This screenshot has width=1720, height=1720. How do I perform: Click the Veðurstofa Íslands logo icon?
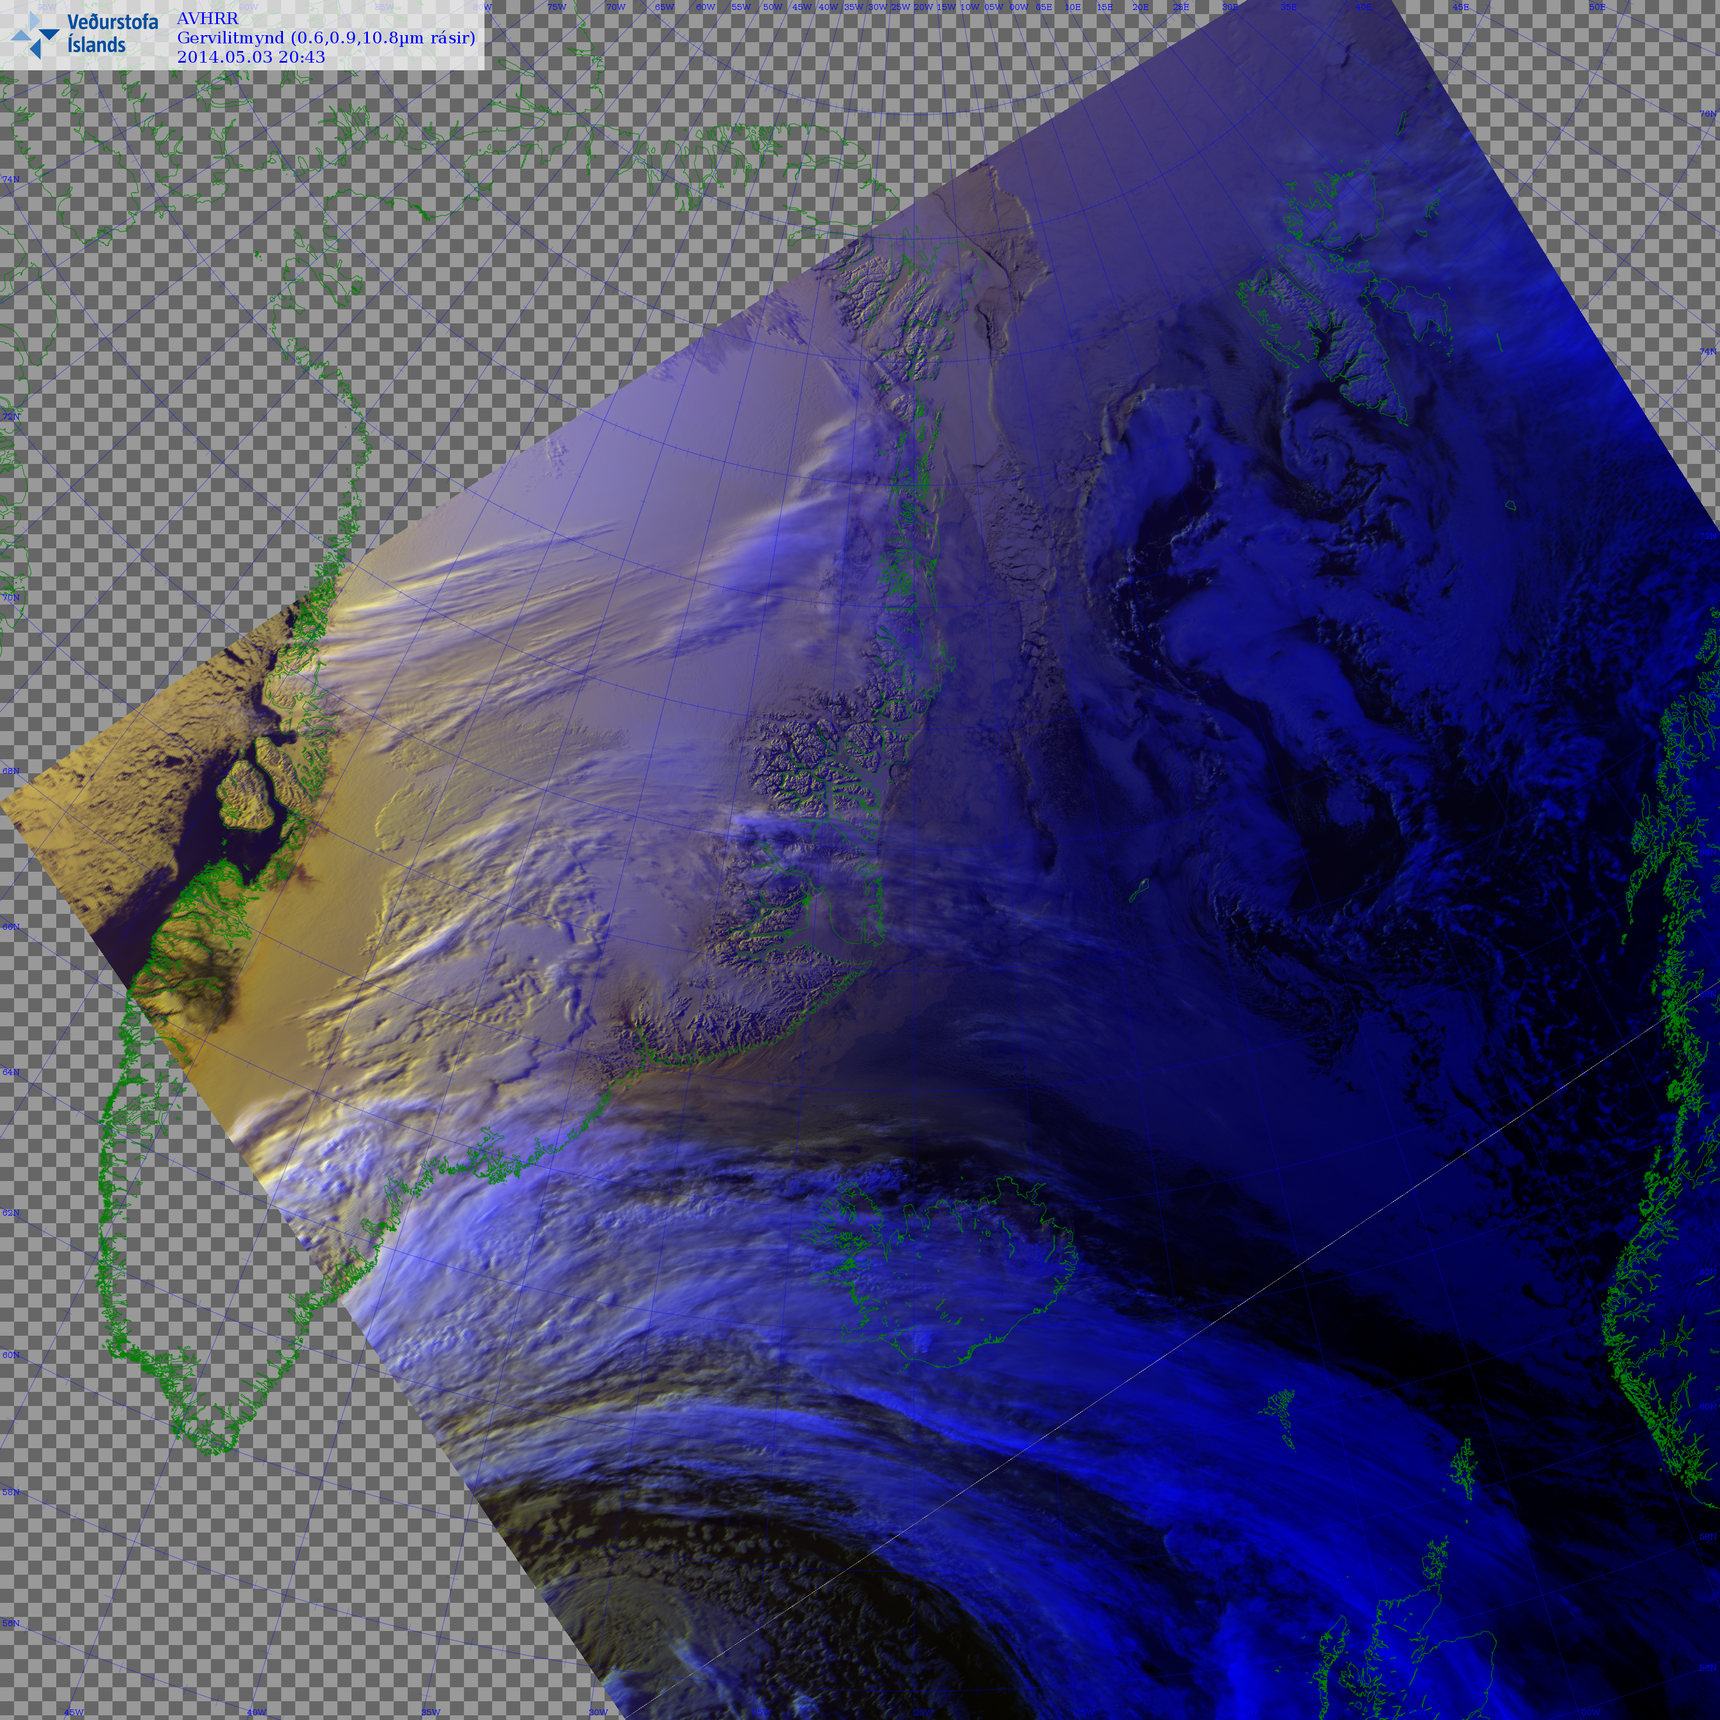pos(35,35)
